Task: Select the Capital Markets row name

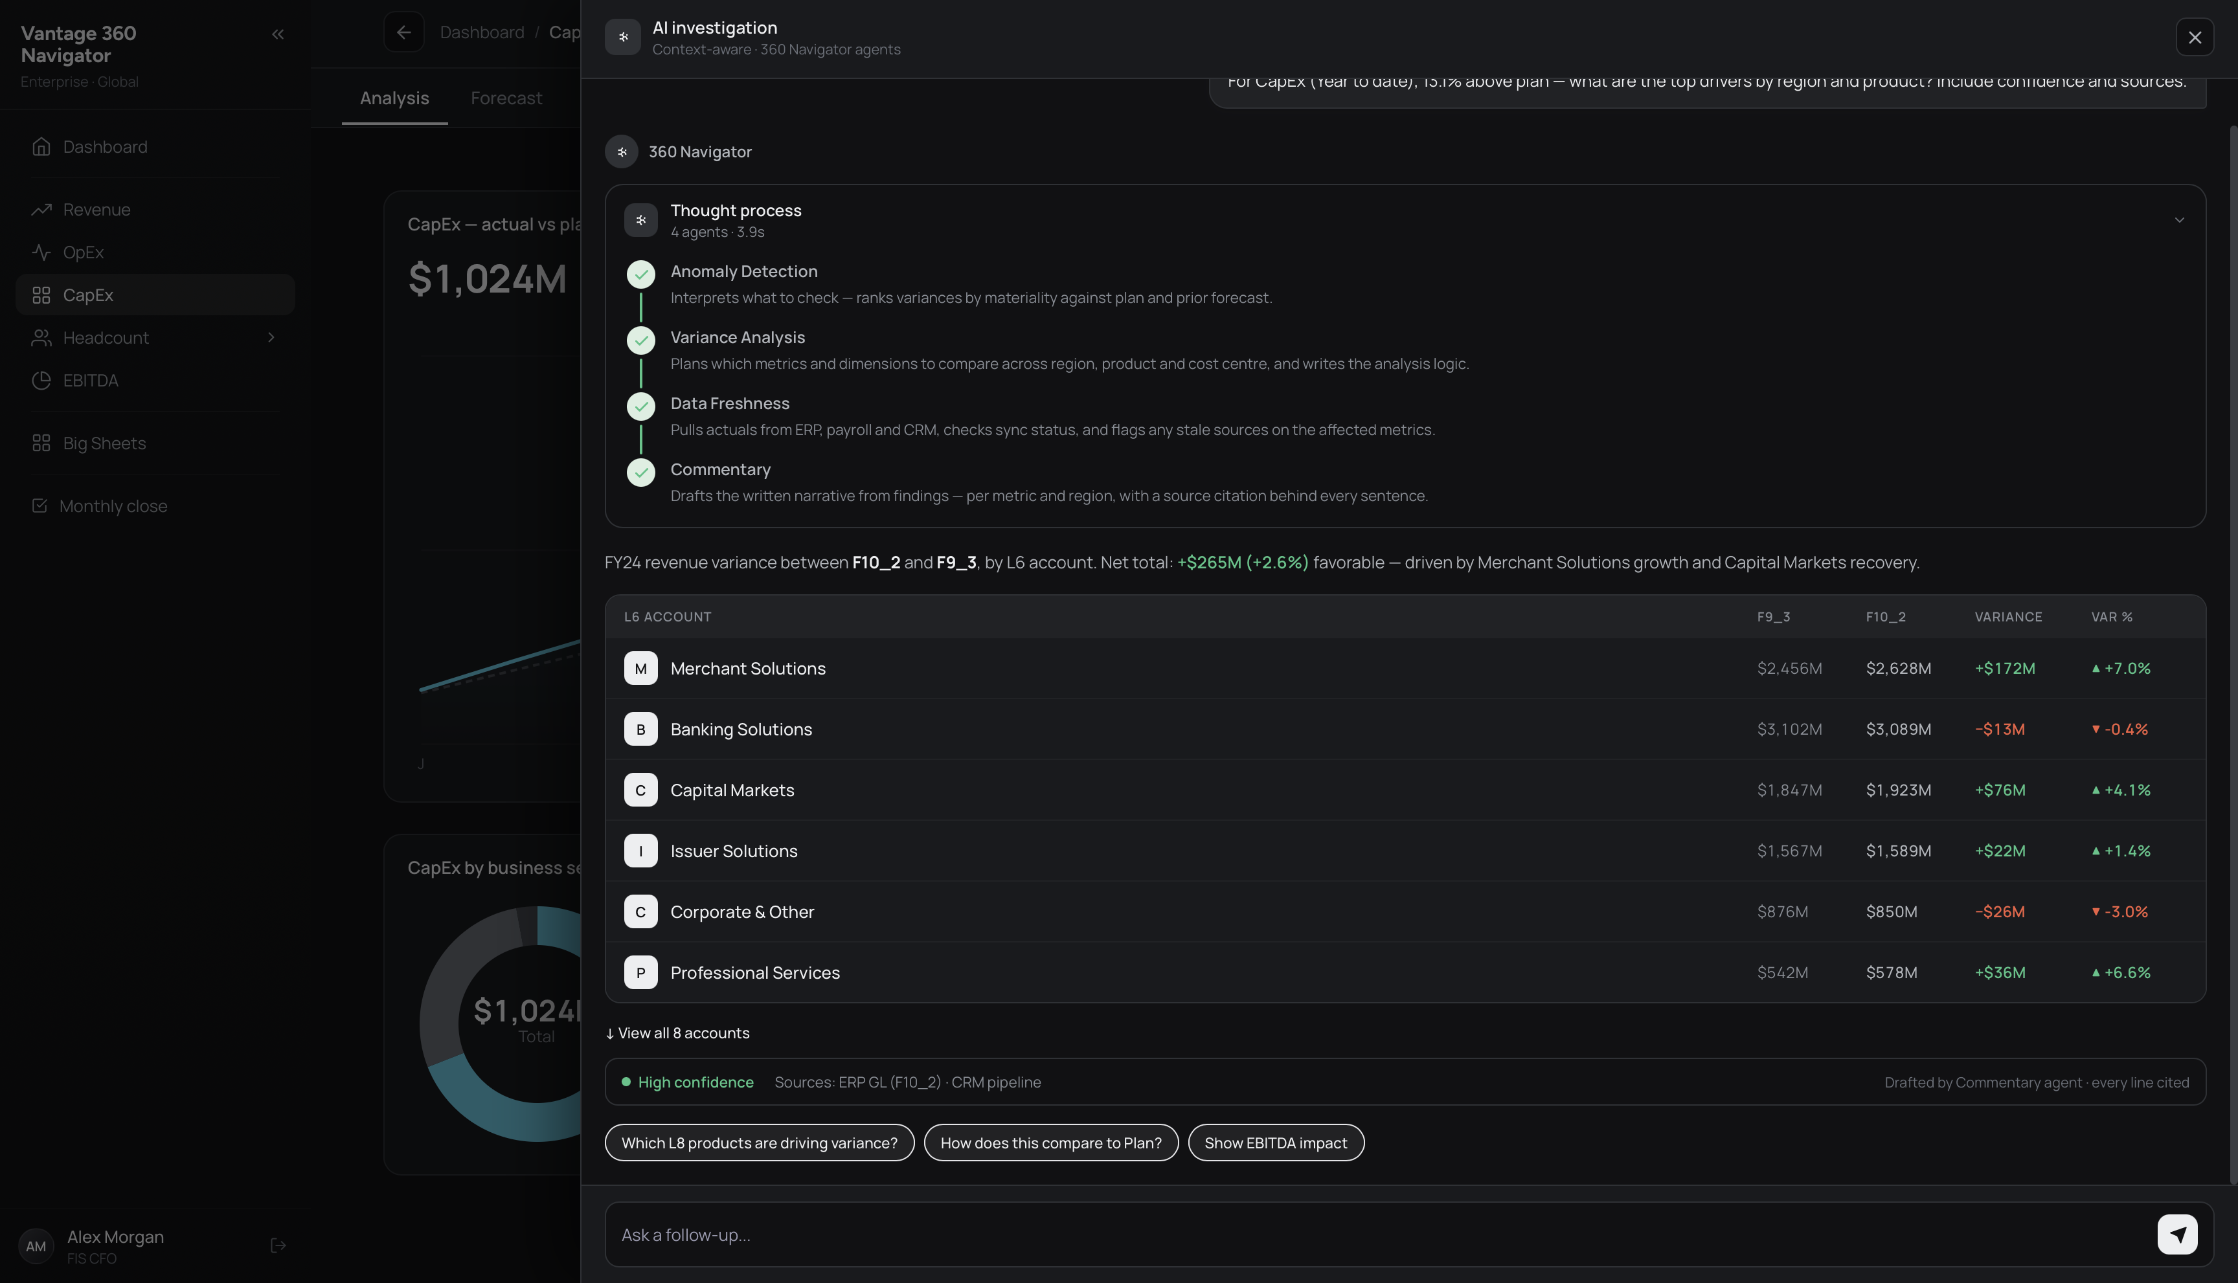Action: click(x=732, y=790)
